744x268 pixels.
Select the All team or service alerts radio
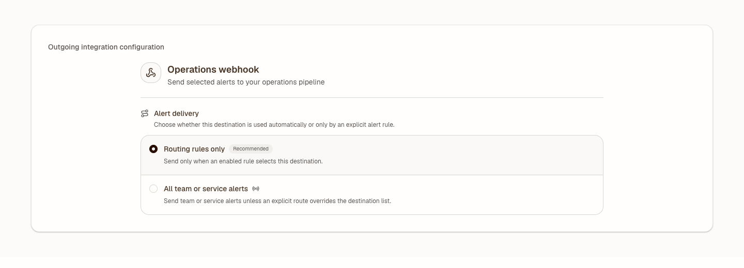click(x=153, y=189)
